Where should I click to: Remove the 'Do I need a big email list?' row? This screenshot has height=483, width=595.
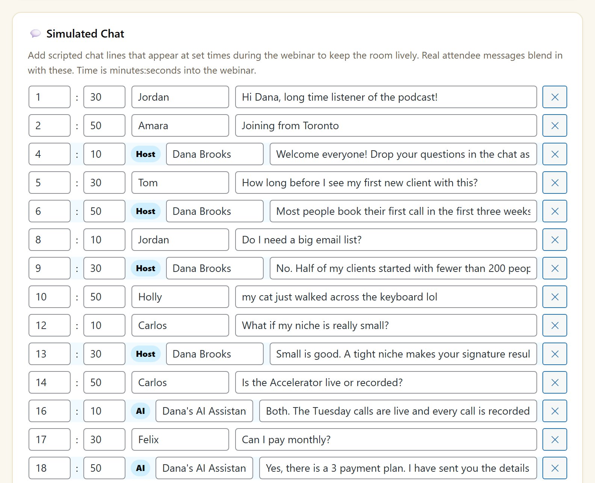(554, 240)
